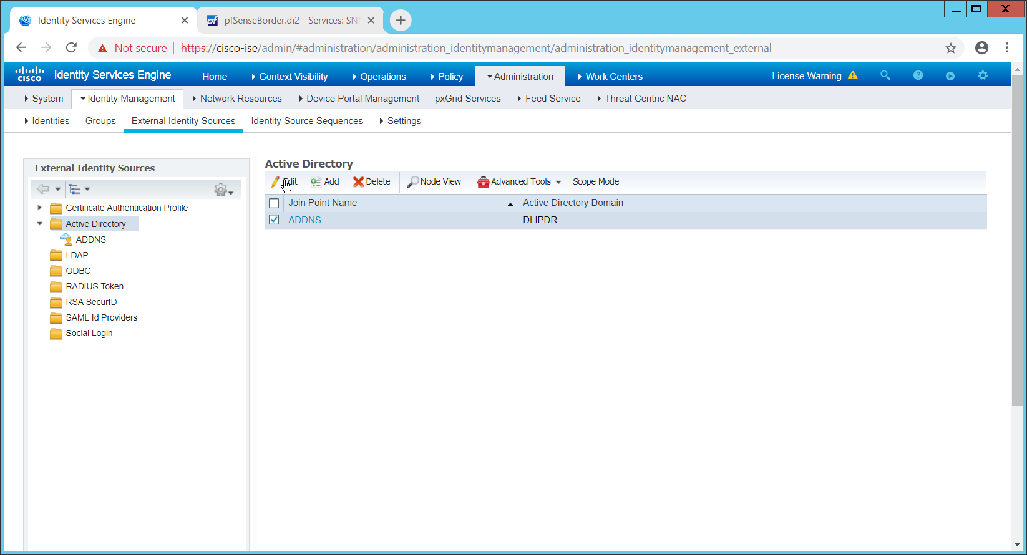Open the help question mark icon
Viewport: 1027px width, 555px height.
pyautogui.click(x=918, y=75)
